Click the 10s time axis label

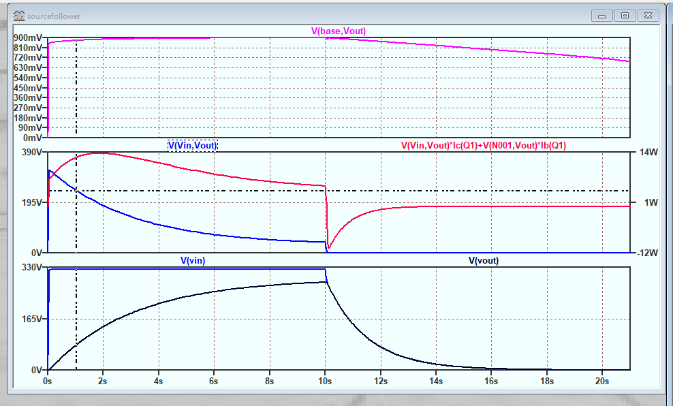point(325,381)
